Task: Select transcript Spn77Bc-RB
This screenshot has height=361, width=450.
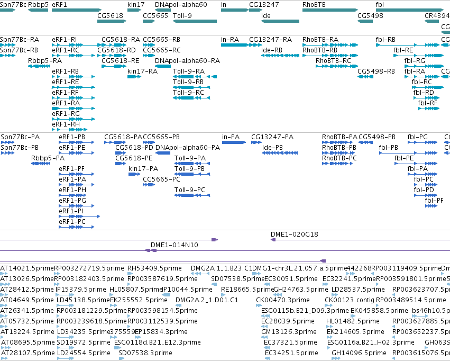Action: (8, 56)
